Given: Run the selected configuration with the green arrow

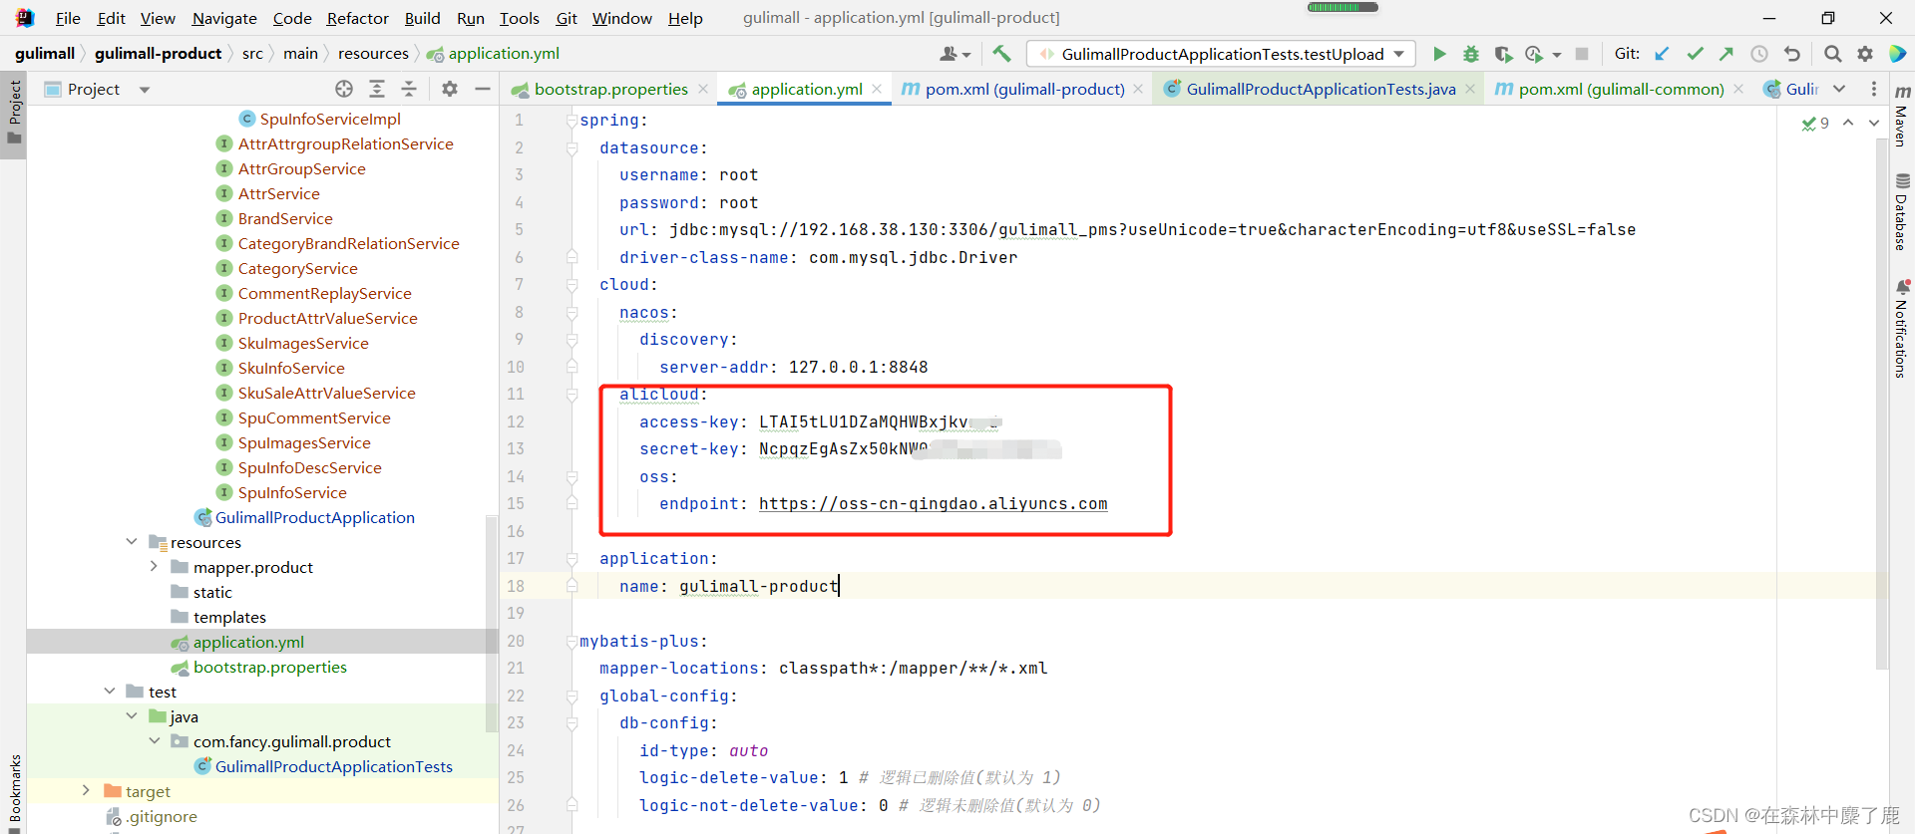Looking at the screenshot, I should (1439, 54).
